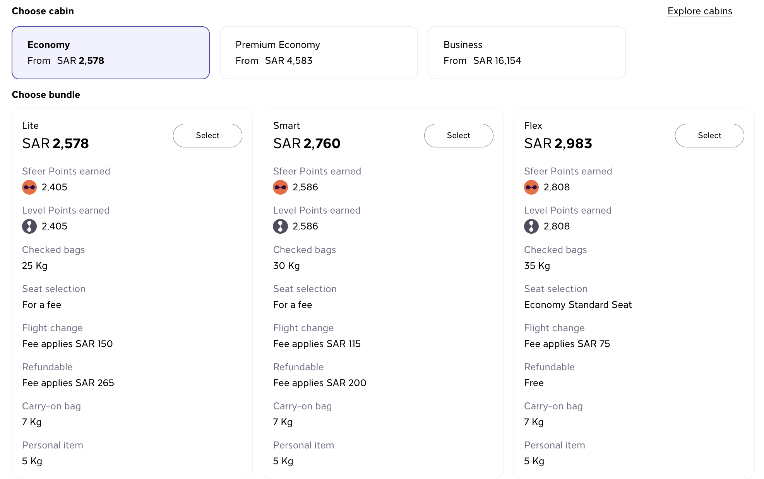Viewport: 764px width, 479px height.
Task: Click the Level Points icon in Smart bundle
Action: click(x=281, y=226)
